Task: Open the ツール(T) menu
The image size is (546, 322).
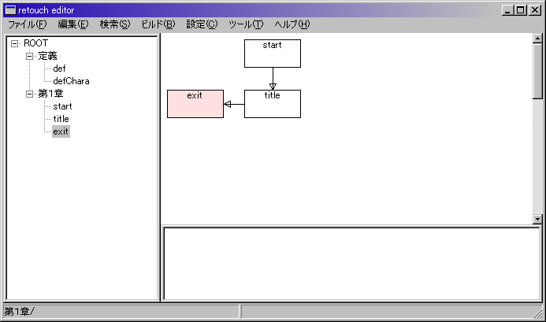Action: (246, 24)
